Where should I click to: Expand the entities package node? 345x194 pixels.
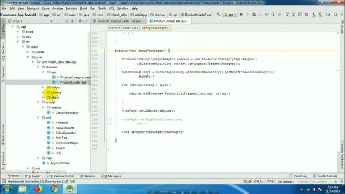(43, 108)
